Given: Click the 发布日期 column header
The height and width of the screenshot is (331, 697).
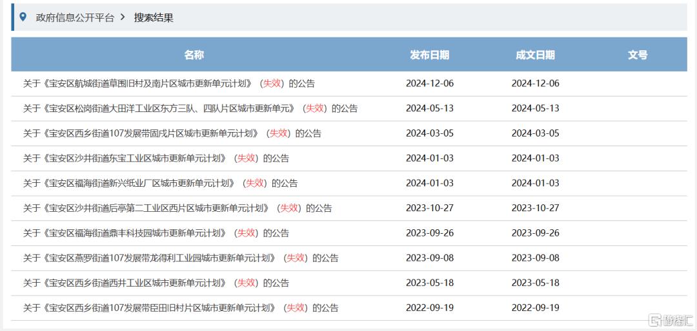Looking at the screenshot, I should pyautogui.click(x=429, y=55).
